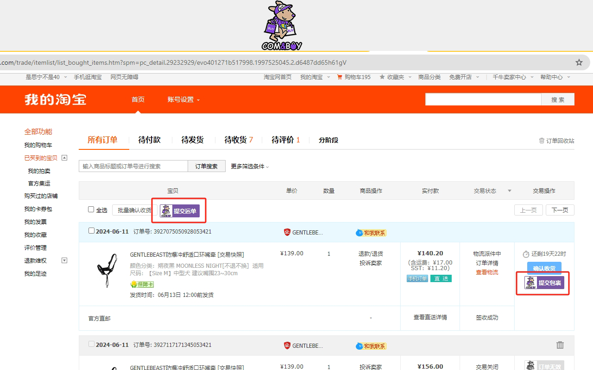Screen dimensions: 593x370
Task: Expand 更多筛选条件 filter options
Action: coord(250,166)
